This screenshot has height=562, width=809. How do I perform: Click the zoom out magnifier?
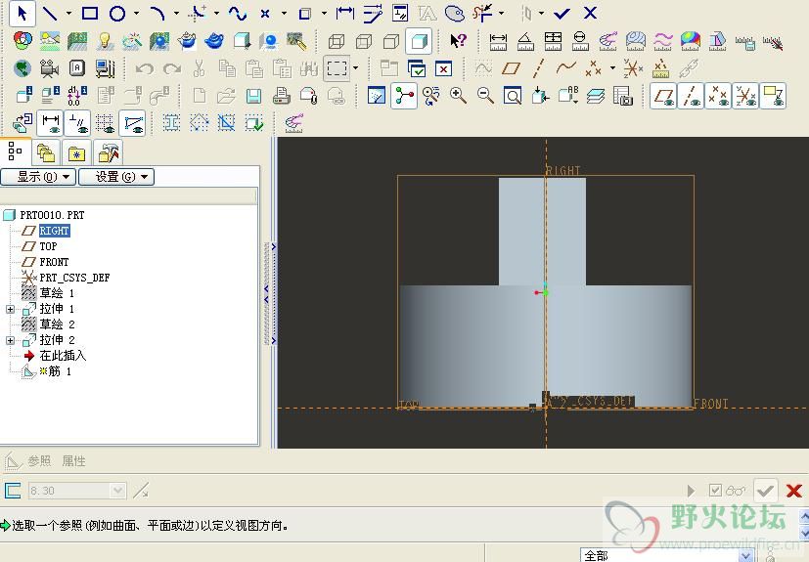tap(485, 96)
